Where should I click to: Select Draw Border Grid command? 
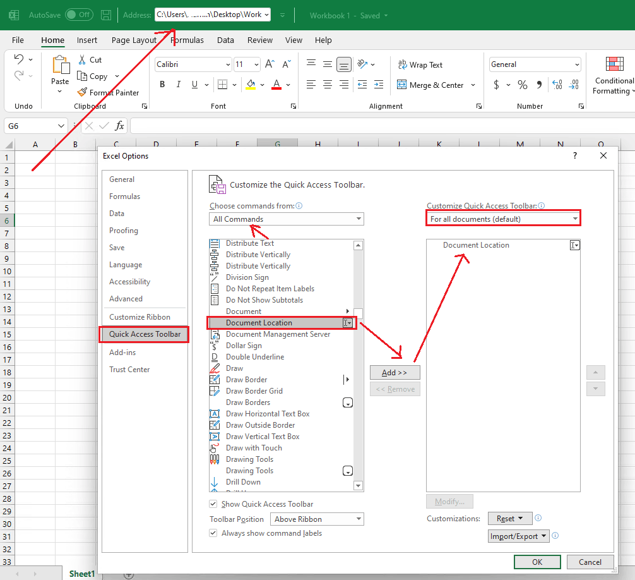click(x=281, y=390)
